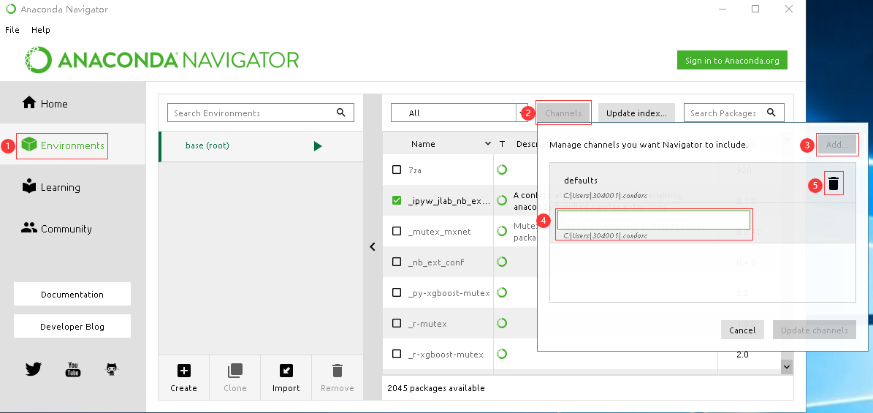The image size is (873, 413).
Task: Toggle the _py-xgboost-mutex package checkbox
Action: click(x=397, y=292)
